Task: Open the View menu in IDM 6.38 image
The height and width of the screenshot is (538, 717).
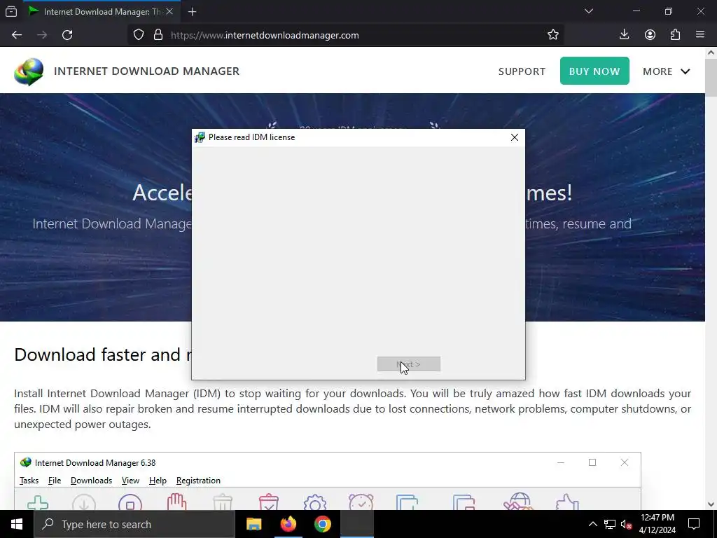Action: pyautogui.click(x=130, y=481)
